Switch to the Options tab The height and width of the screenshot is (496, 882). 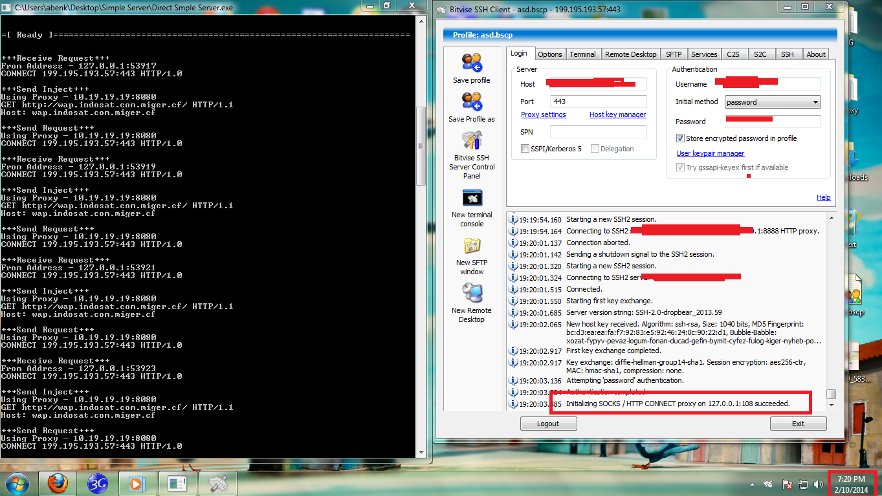pyautogui.click(x=550, y=54)
